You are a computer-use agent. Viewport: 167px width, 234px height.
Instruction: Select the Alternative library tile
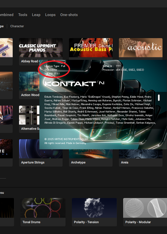coord(29,119)
